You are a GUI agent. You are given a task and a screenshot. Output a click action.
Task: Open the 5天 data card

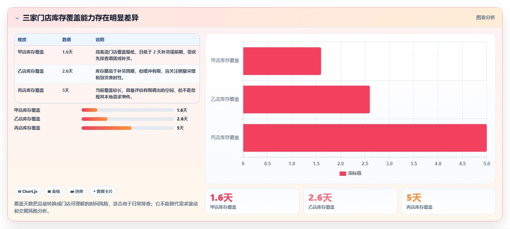(448, 201)
